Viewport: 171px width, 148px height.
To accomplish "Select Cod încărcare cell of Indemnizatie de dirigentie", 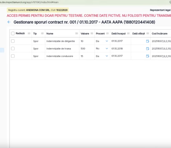I will tap(161, 41).
